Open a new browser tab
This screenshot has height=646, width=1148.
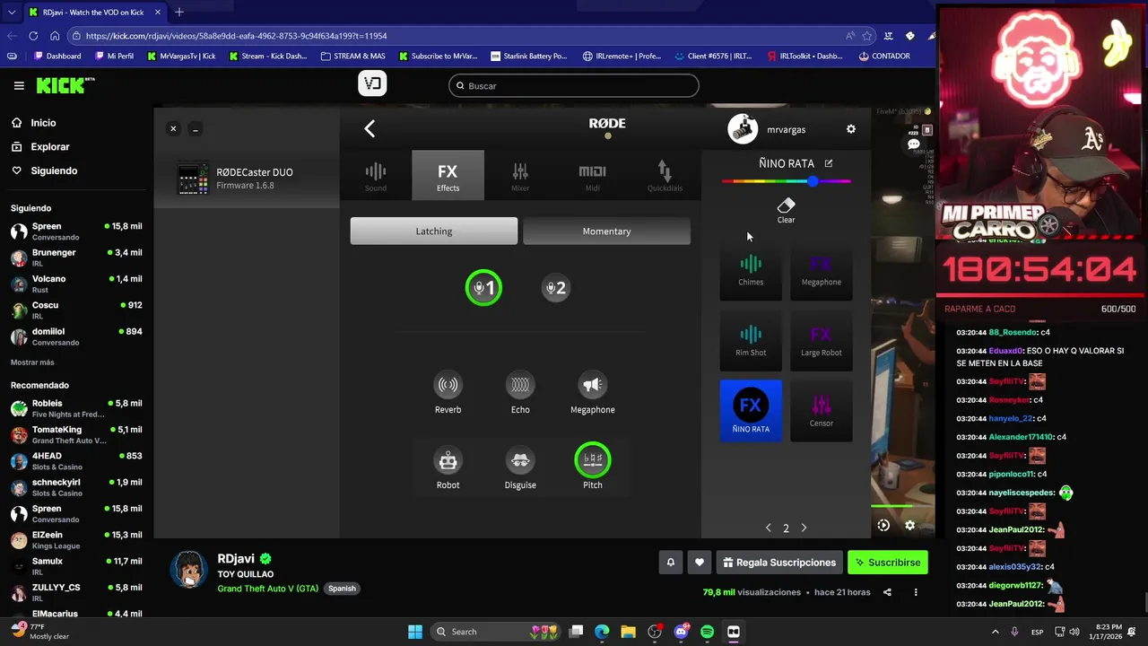tap(178, 12)
